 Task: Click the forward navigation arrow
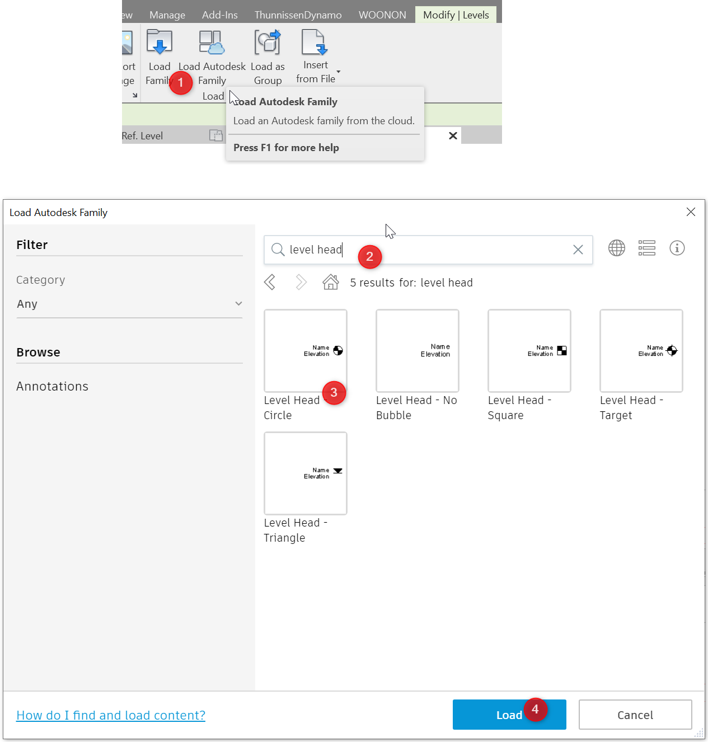[301, 282]
